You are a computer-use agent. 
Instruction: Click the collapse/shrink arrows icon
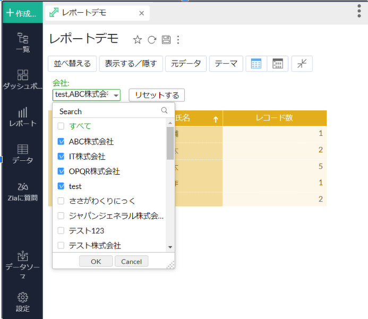pyautogui.click(x=302, y=64)
